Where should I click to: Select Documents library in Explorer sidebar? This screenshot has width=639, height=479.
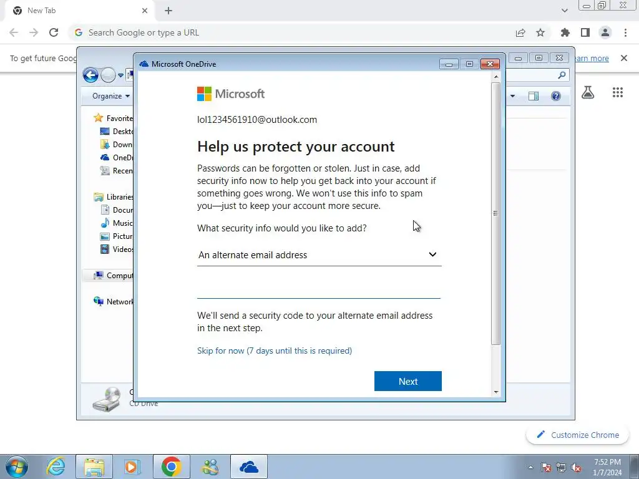tap(117, 210)
